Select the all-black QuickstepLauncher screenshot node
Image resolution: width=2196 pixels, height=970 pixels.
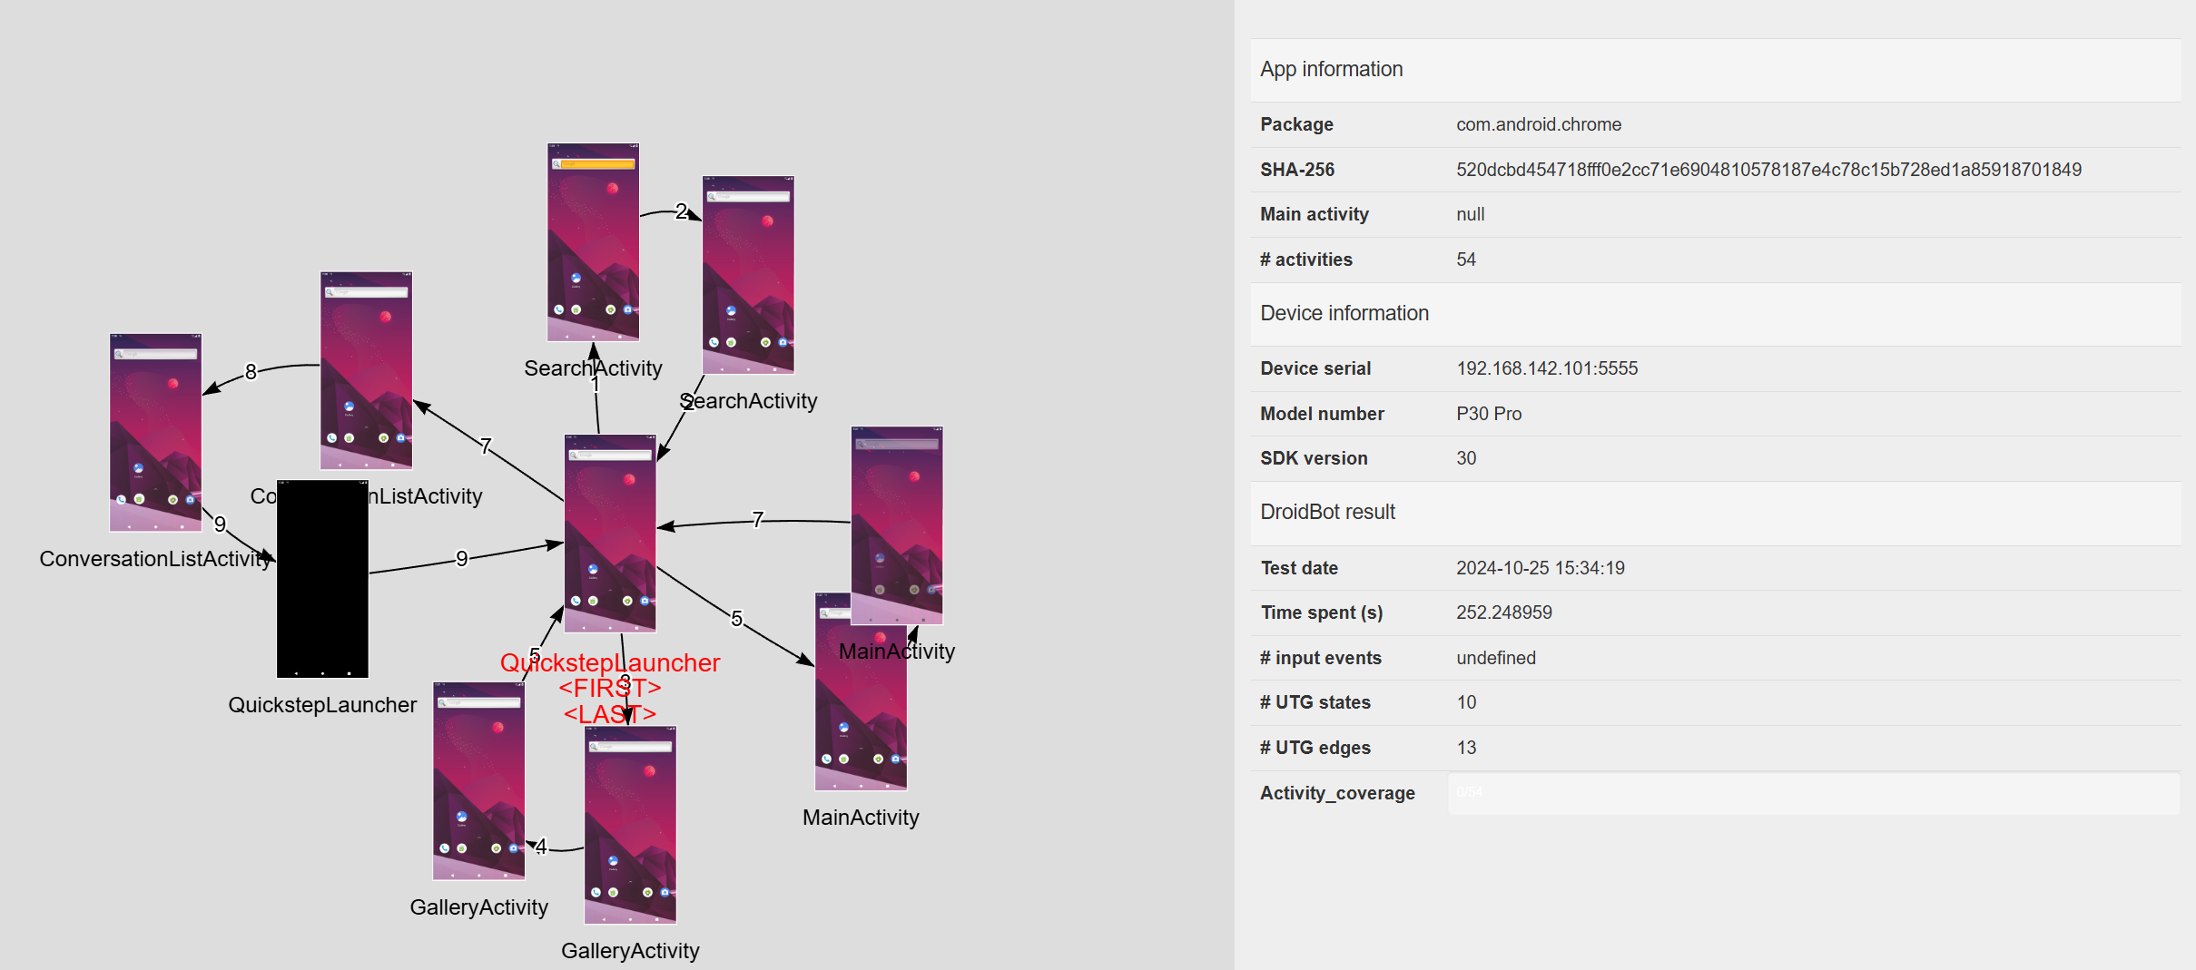point(322,579)
